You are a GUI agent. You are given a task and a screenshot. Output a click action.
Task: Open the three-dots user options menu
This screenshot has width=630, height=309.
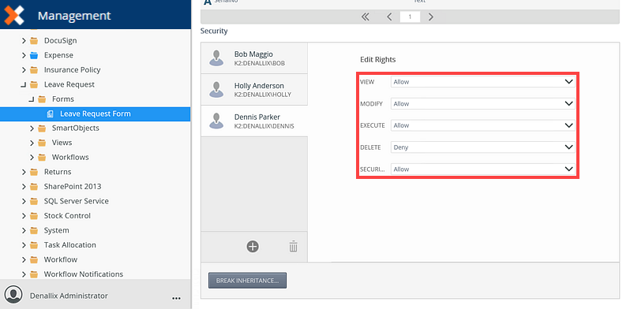(176, 298)
